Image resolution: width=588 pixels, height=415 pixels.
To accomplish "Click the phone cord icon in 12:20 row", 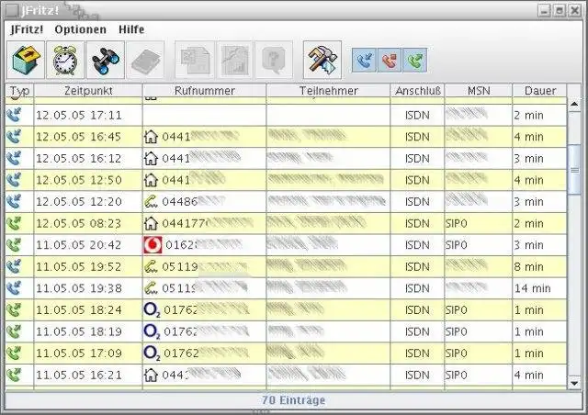I will click(x=151, y=202).
